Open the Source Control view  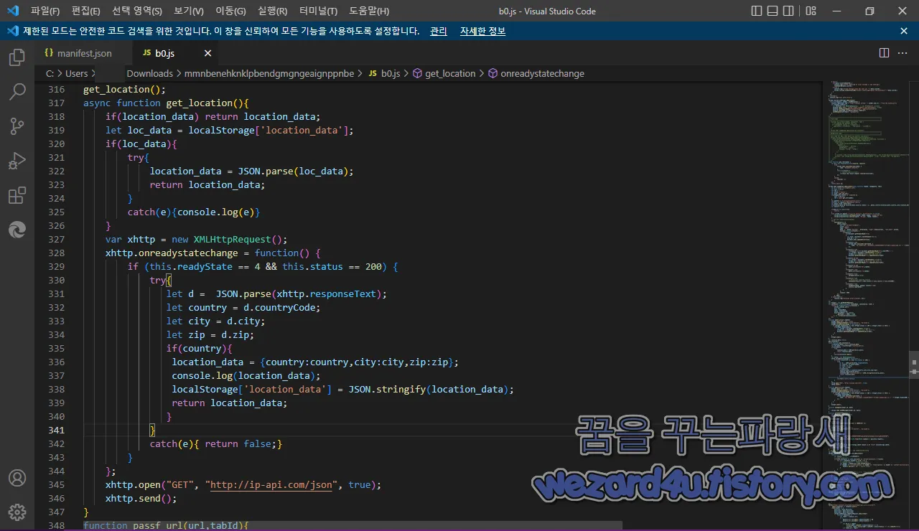tap(17, 126)
